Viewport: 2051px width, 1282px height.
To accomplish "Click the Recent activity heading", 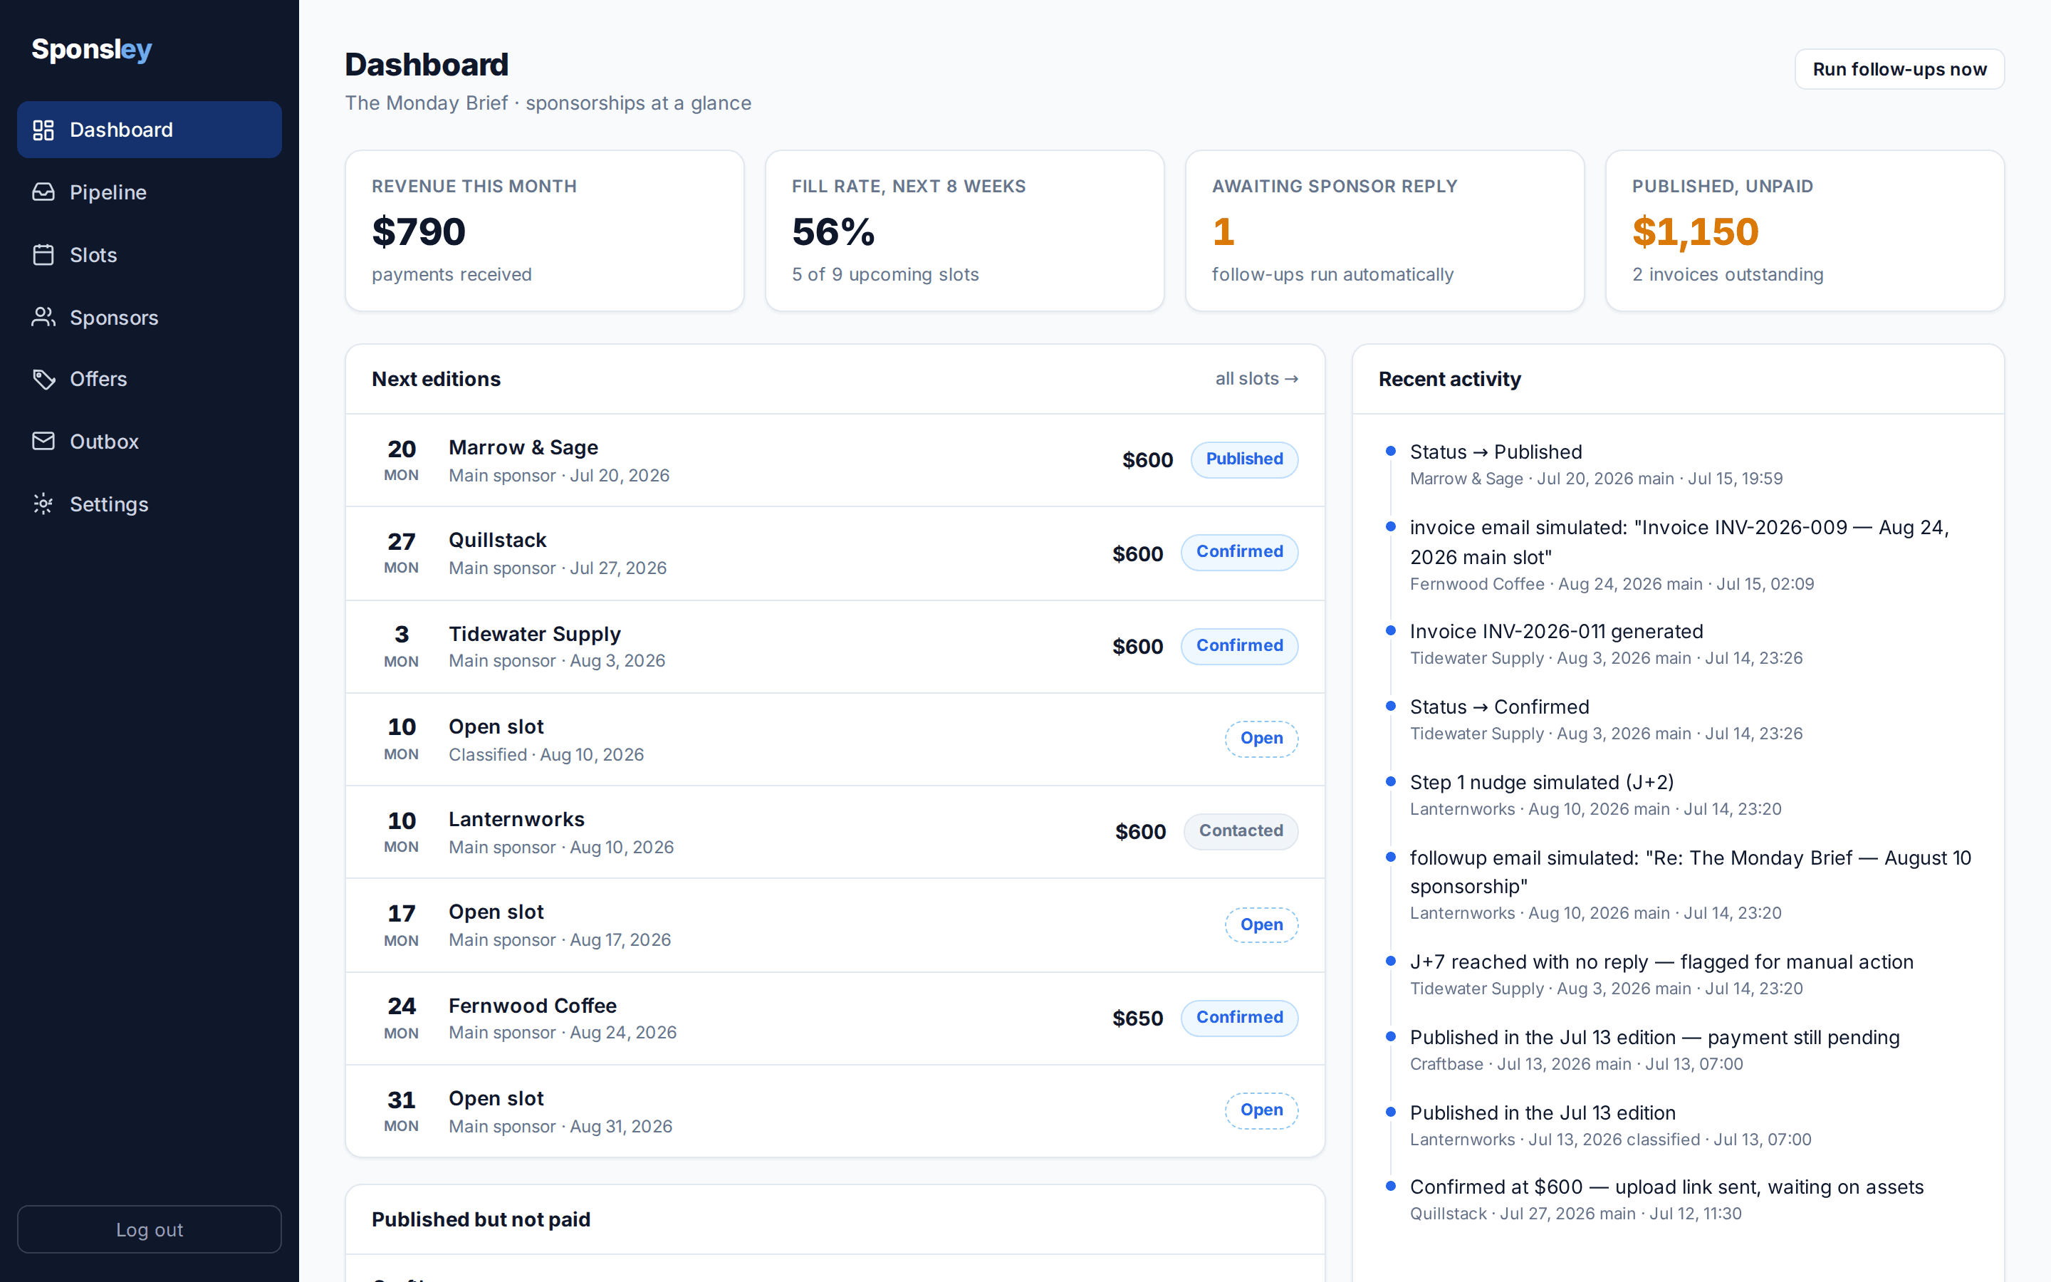I will [x=1449, y=379].
